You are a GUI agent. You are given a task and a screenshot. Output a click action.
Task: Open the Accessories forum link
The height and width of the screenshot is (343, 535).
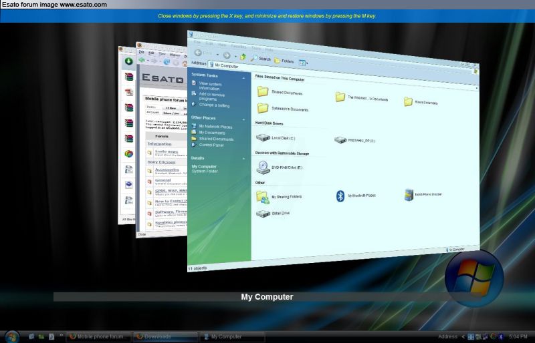167,169
